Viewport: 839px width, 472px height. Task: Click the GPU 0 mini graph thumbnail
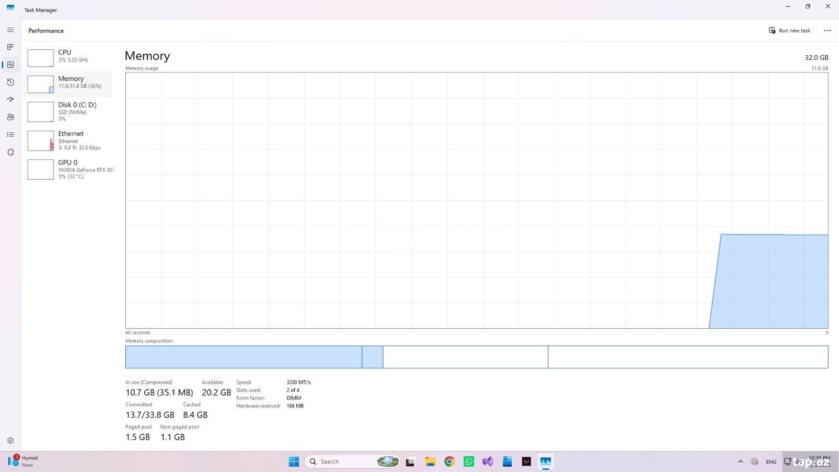[40, 169]
